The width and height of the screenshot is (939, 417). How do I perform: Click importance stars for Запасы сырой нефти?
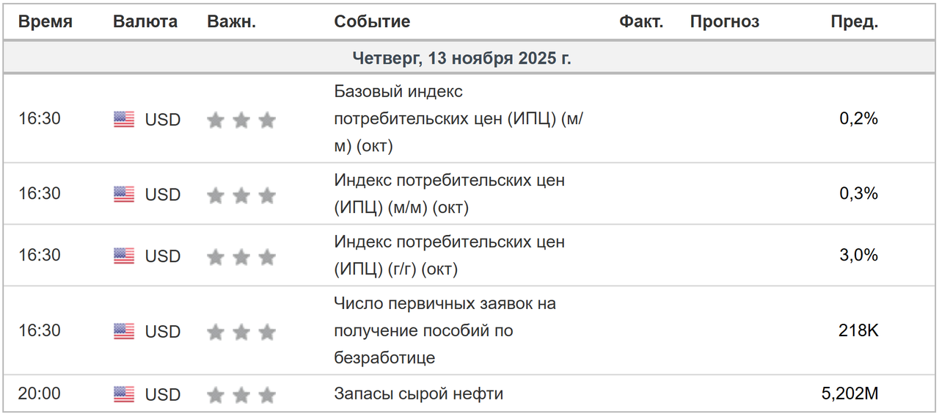(241, 395)
